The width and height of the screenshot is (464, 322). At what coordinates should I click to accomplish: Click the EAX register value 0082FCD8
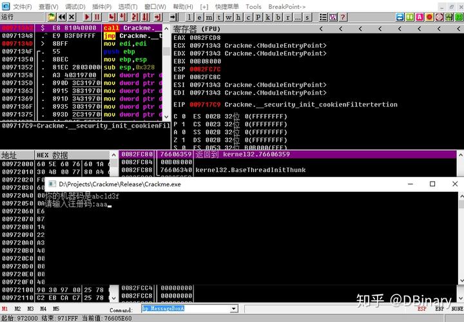point(205,38)
